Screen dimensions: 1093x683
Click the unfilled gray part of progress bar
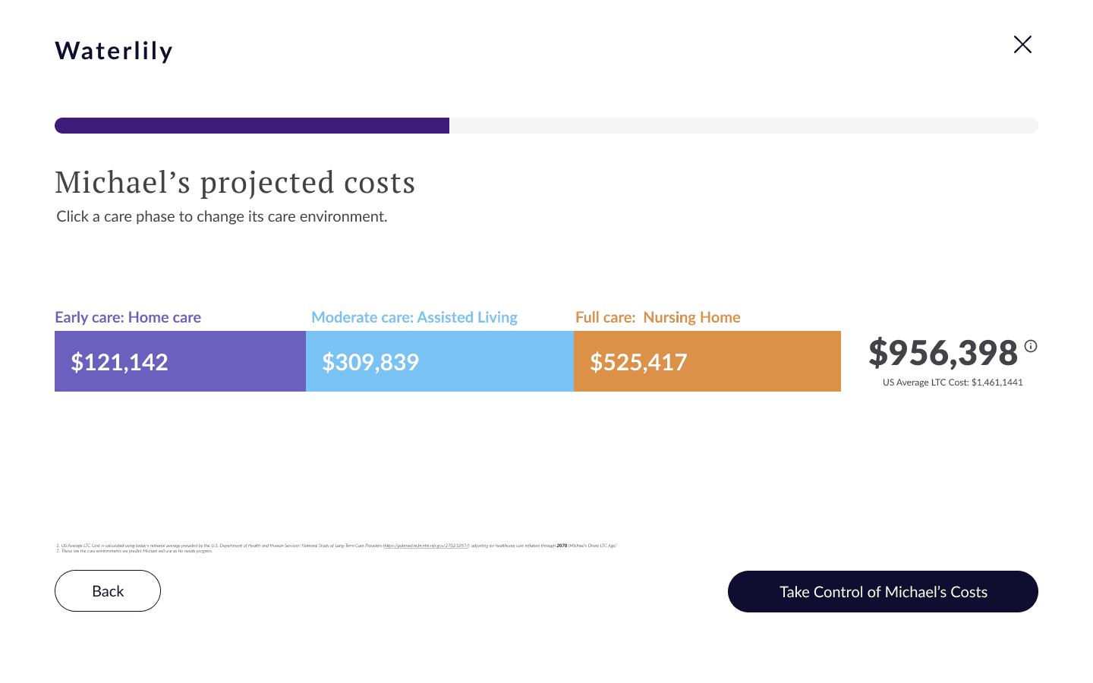(x=744, y=126)
